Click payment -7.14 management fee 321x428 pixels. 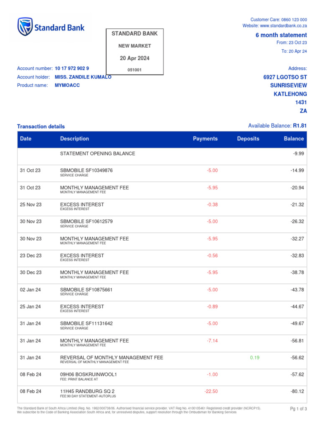pyautogui.click(x=212, y=341)
